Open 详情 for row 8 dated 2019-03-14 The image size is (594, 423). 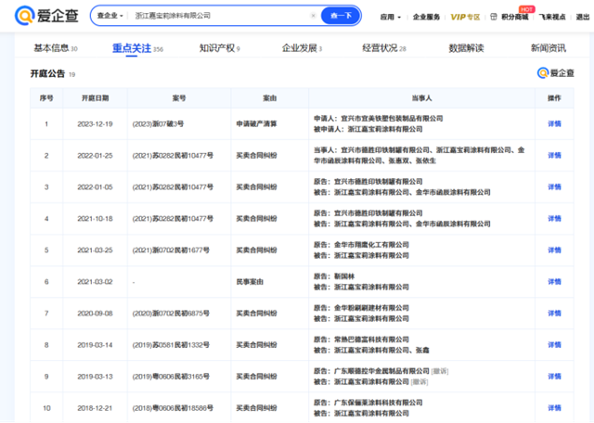(554, 345)
